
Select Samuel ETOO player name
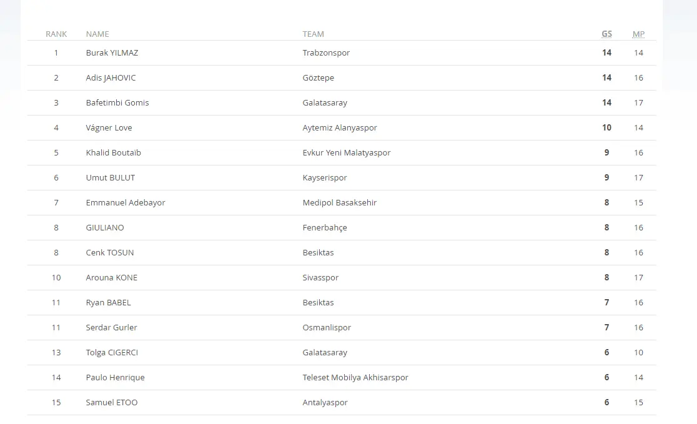click(112, 402)
